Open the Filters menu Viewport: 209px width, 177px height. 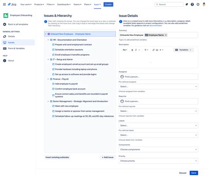(x=51, y=4)
